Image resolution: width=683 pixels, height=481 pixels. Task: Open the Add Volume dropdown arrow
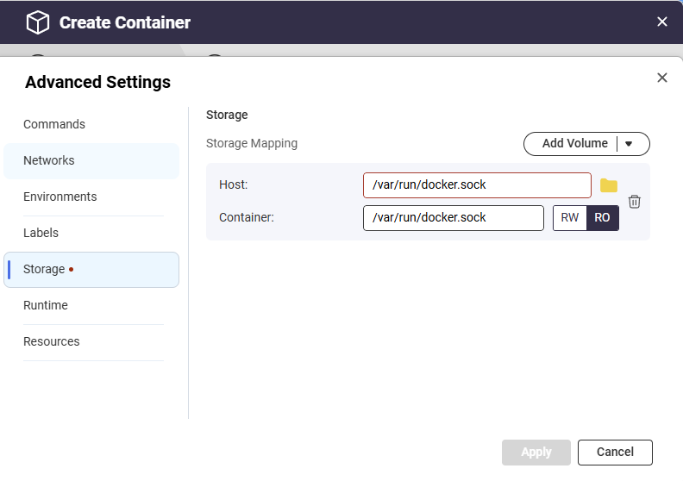click(x=629, y=144)
